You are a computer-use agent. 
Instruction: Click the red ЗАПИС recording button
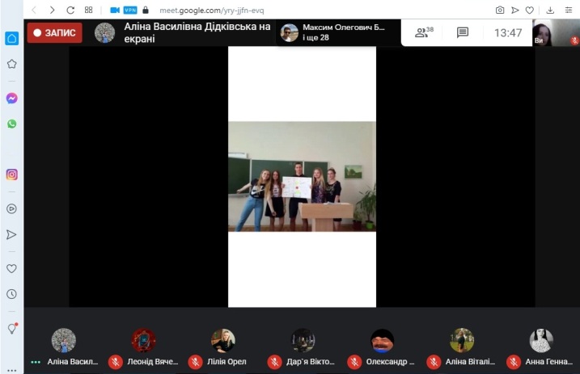click(x=55, y=32)
